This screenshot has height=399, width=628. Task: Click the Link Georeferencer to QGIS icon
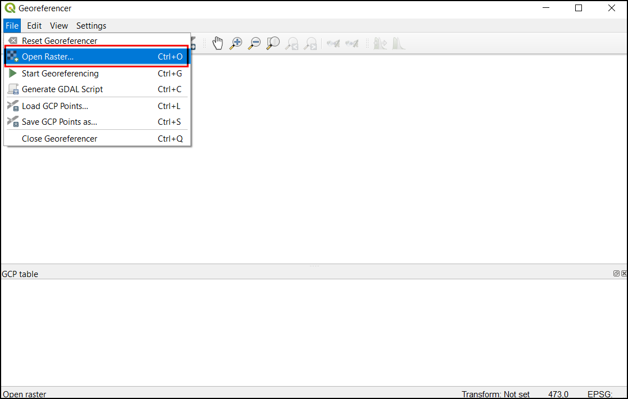(x=334, y=43)
